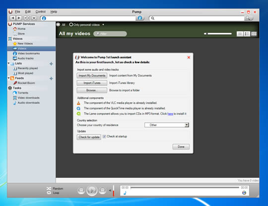Collapse the Lists section arrow
The height and width of the screenshot is (206, 268).
pyautogui.click(x=9, y=63)
